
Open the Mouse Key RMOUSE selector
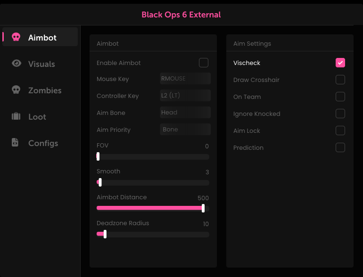tap(185, 79)
